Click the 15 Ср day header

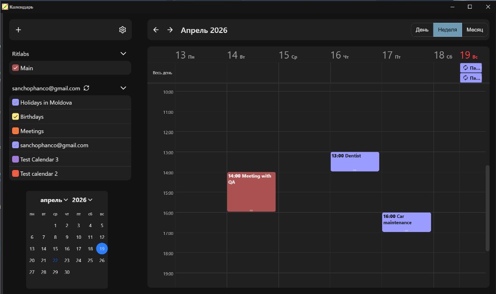[x=288, y=55]
